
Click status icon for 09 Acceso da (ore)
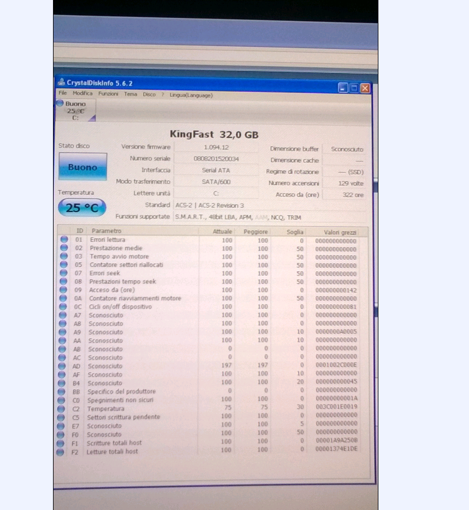tap(63, 289)
